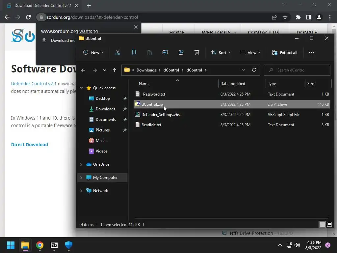Click the Search dControl field
This screenshot has width=337, height=253.
(x=297, y=70)
